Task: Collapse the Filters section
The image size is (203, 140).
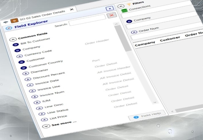Action: [x=121, y=6]
